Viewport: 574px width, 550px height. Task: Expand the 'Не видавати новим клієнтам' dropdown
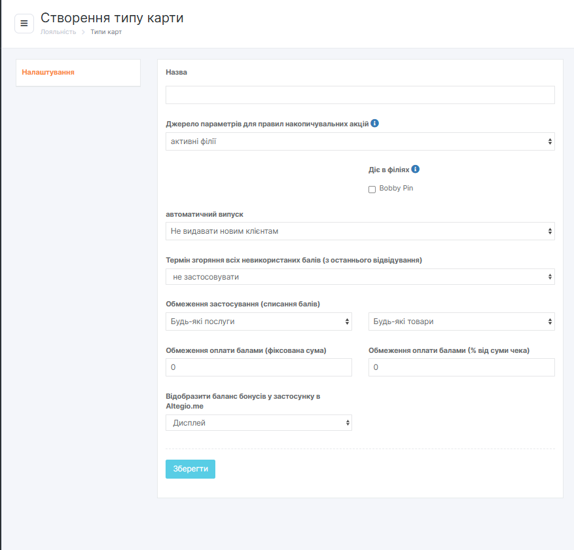360,231
